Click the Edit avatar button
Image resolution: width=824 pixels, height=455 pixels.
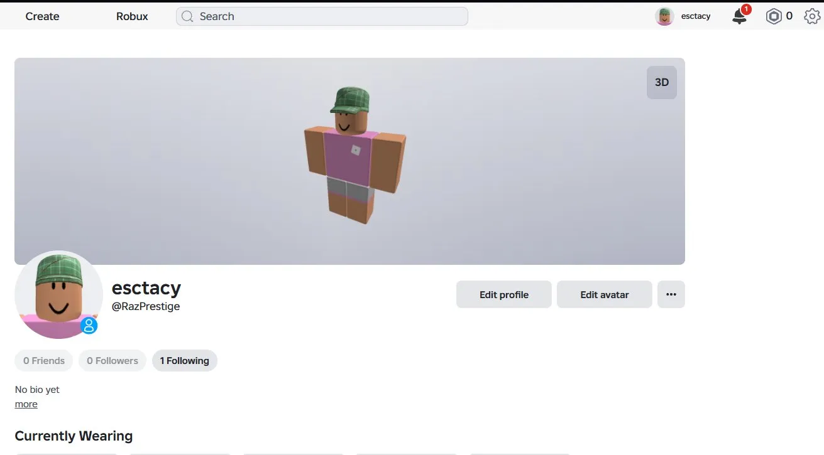605,294
